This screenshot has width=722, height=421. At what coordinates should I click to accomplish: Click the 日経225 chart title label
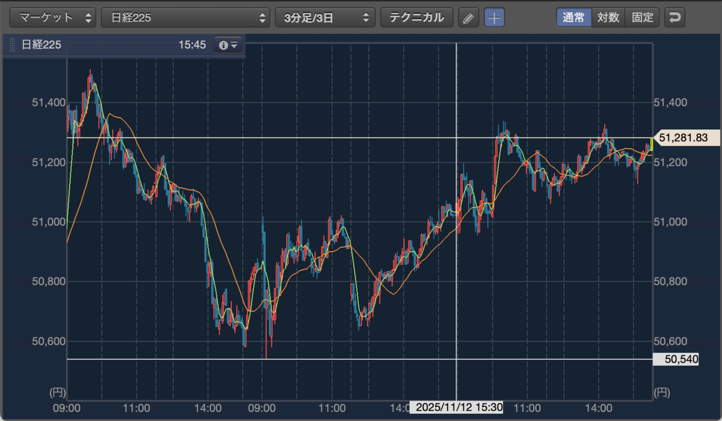(41, 45)
